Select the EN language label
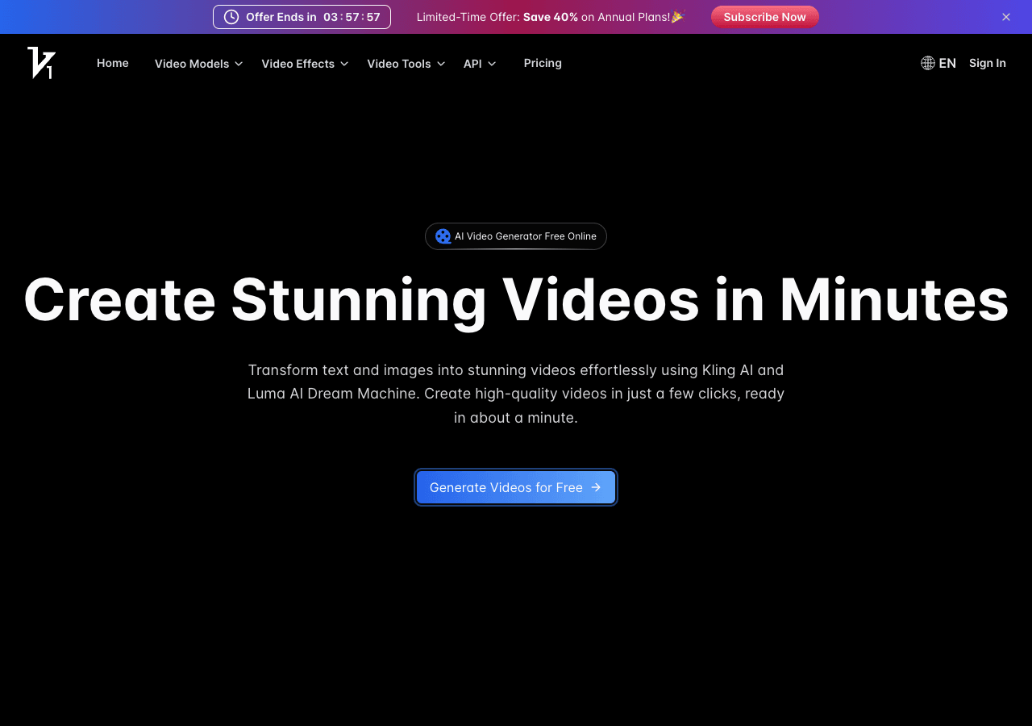 [947, 63]
